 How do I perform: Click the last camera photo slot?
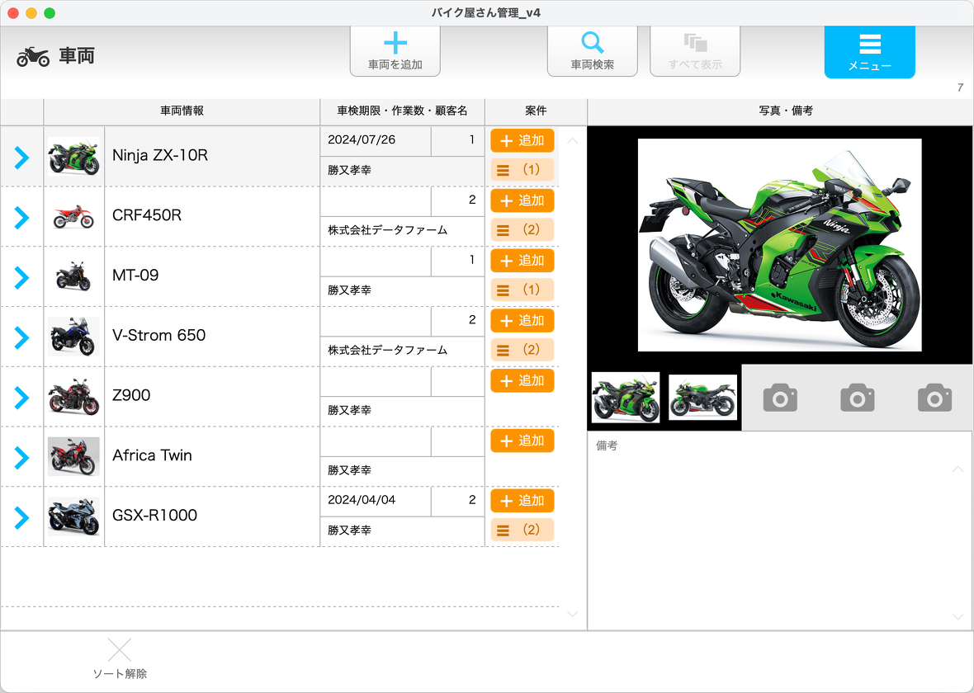point(934,398)
